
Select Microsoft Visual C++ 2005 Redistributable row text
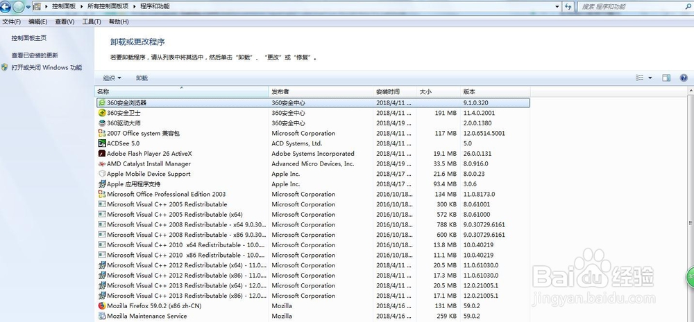167,204
